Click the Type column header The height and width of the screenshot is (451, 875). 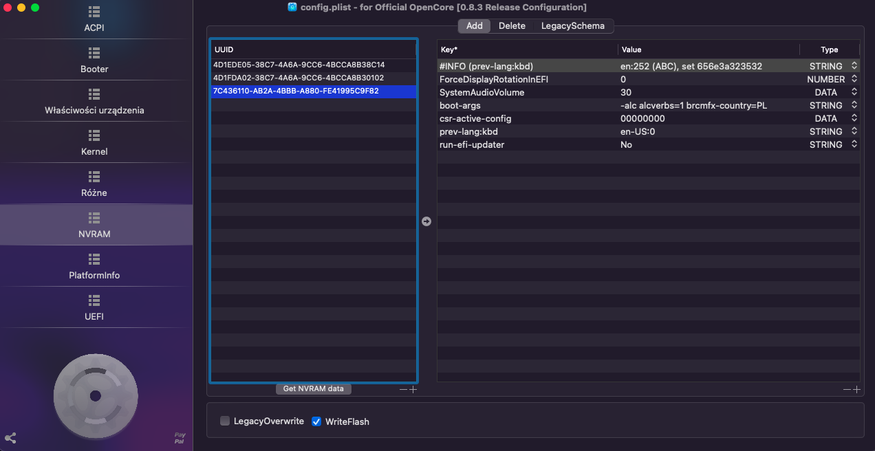(830, 49)
